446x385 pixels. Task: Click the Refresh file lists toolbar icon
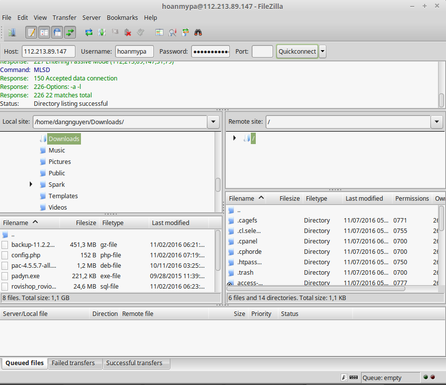[89, 32]
